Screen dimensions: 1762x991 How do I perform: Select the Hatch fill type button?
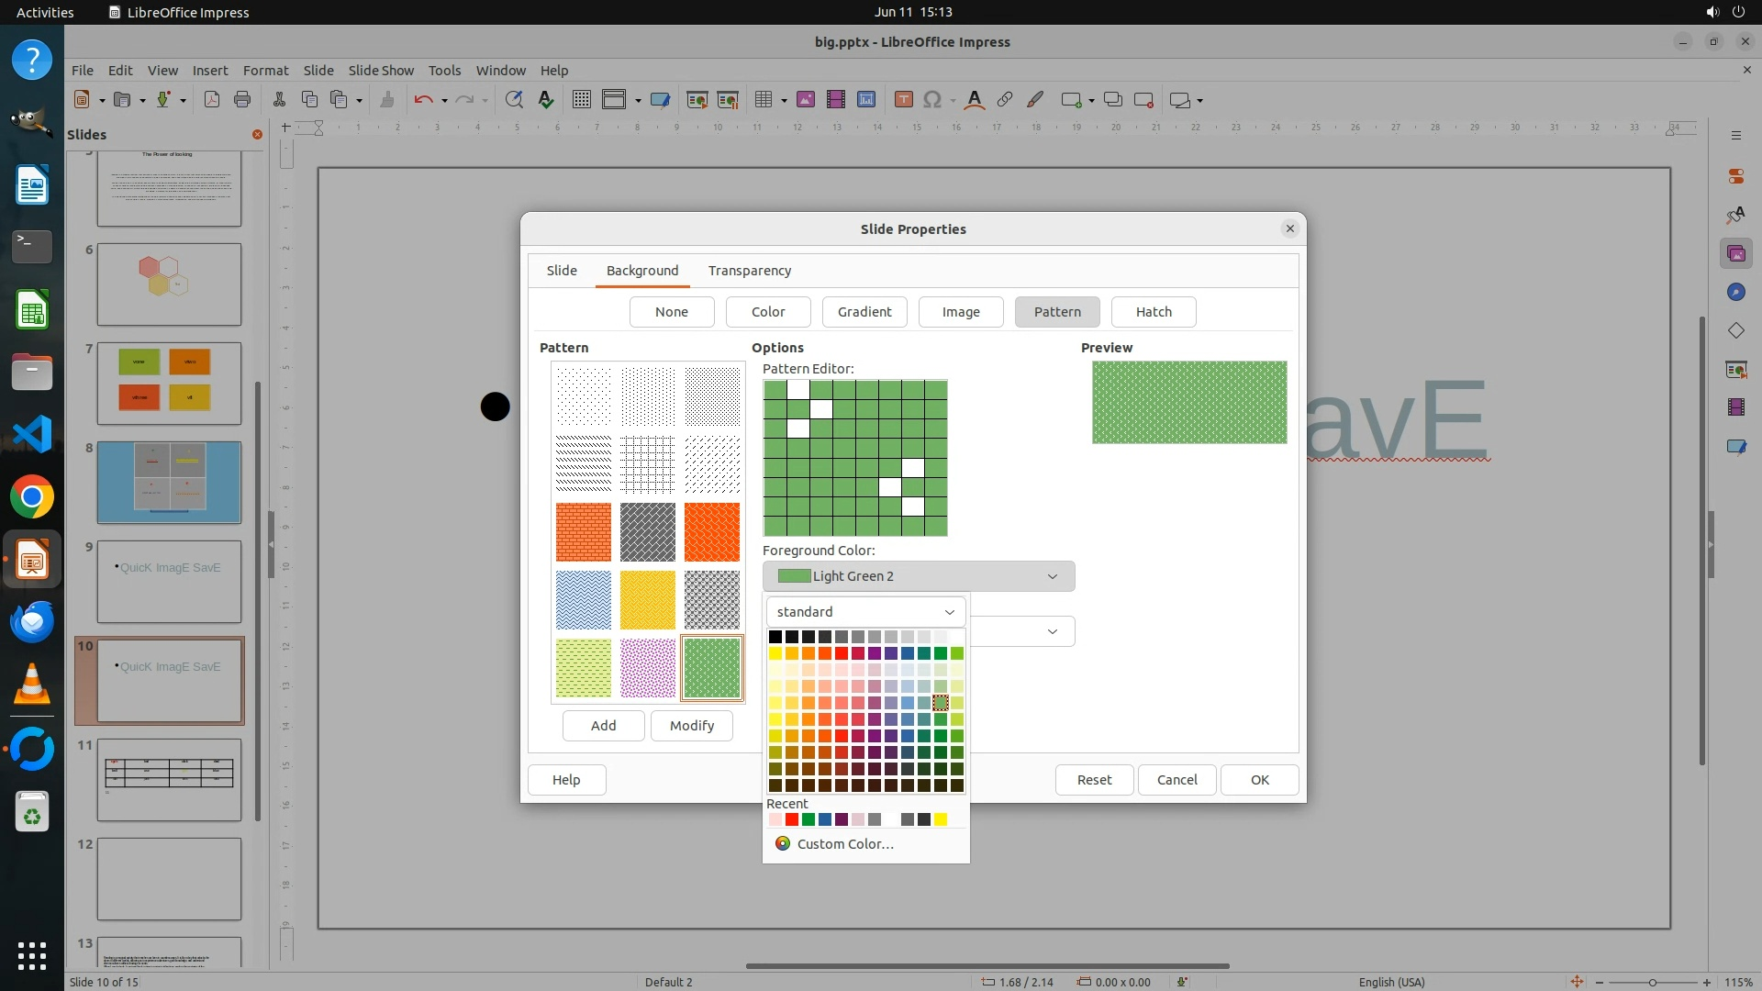coord(1153,312)
